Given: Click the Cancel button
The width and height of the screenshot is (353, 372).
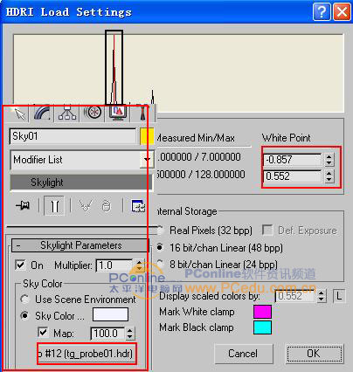Looking at the screenshot, I should pyautogui.click(x=244, y=354).
